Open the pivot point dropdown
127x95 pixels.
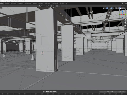click(x=49, y=6)
